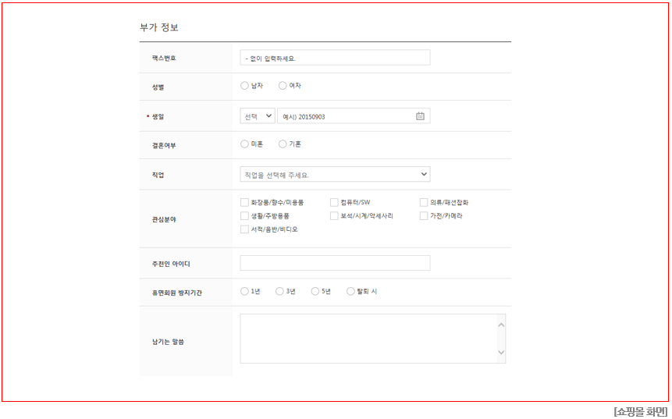This screenshot has height=419, width=672.
Task: Enable the 보석/시계/악세사리 checkbox
Action: 334,215
